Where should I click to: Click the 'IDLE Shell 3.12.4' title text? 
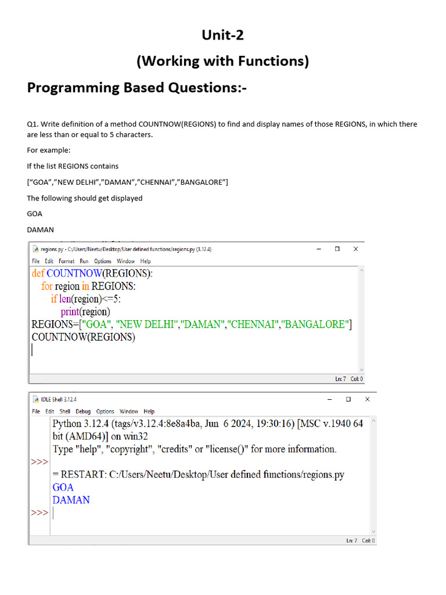pyautogui.click(x=59, y=400)
